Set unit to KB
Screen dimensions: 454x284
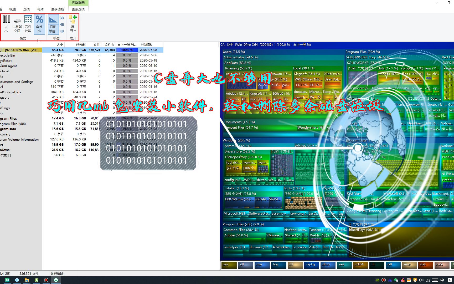pos(62,31)
